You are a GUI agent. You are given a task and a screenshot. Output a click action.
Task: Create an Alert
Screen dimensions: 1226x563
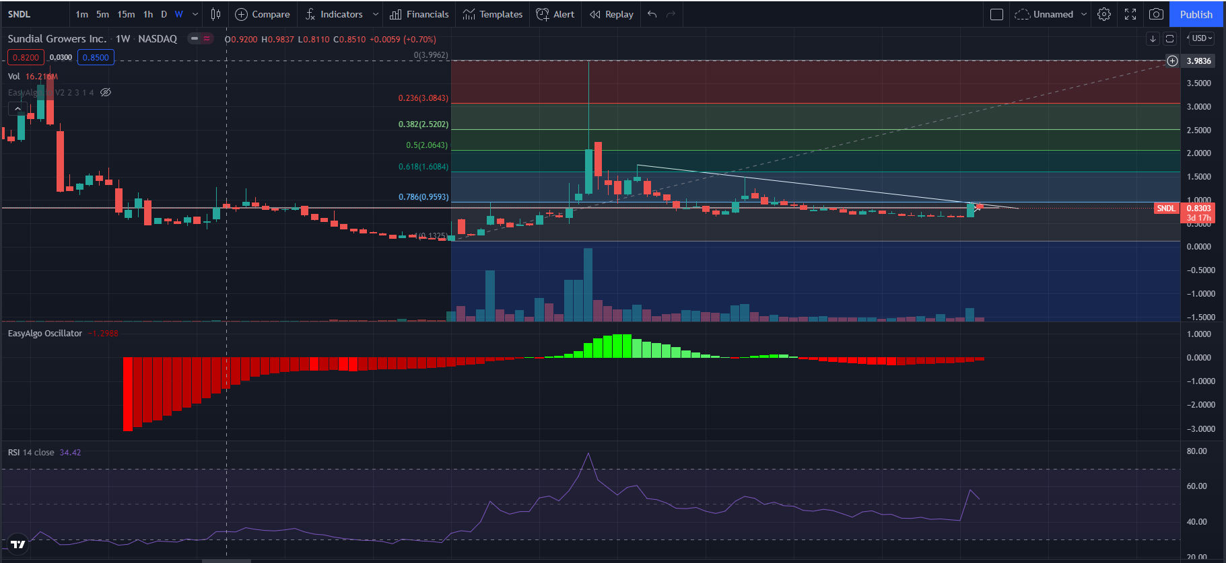click(555, 14)
